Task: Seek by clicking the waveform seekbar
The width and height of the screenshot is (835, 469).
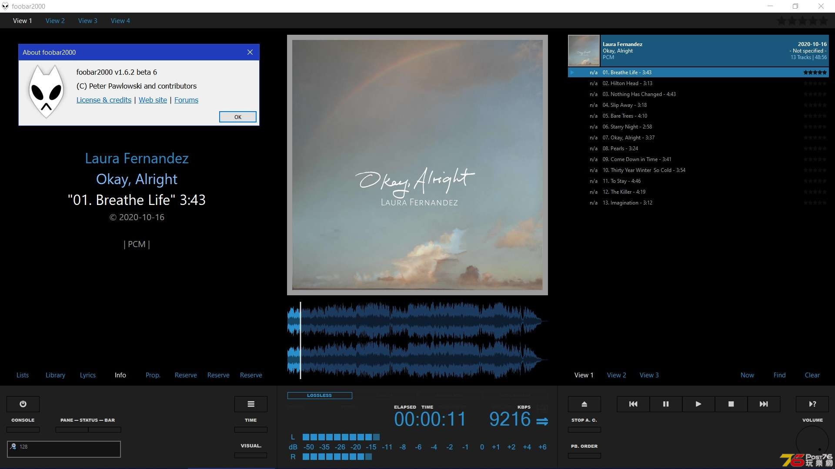Action: point(417,340)
